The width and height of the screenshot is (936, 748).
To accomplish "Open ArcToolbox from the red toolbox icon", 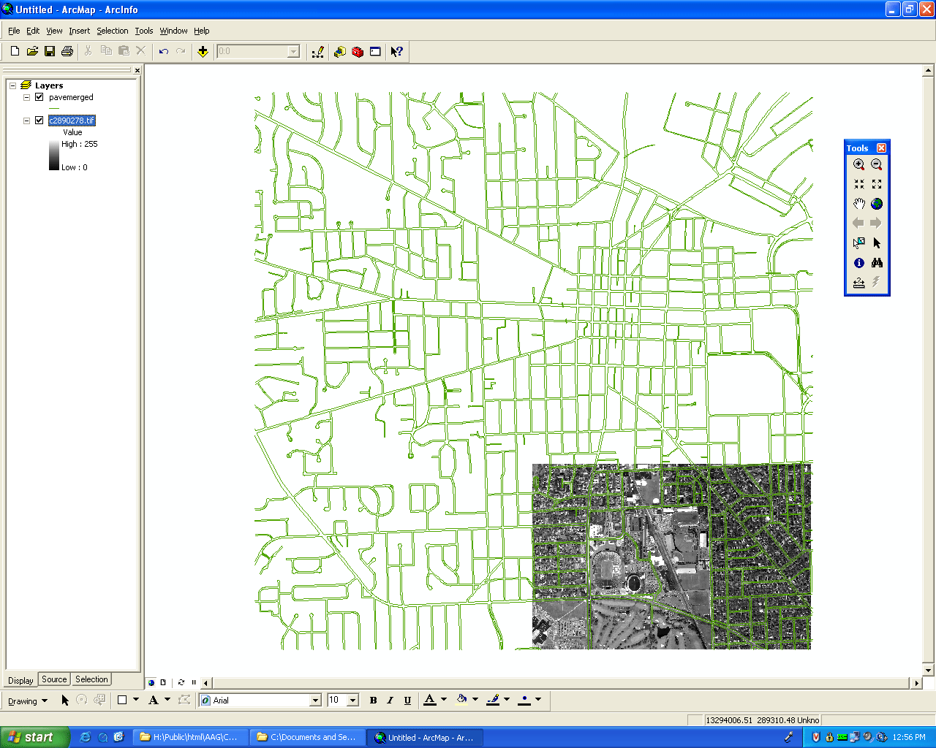I will (358, 51).
